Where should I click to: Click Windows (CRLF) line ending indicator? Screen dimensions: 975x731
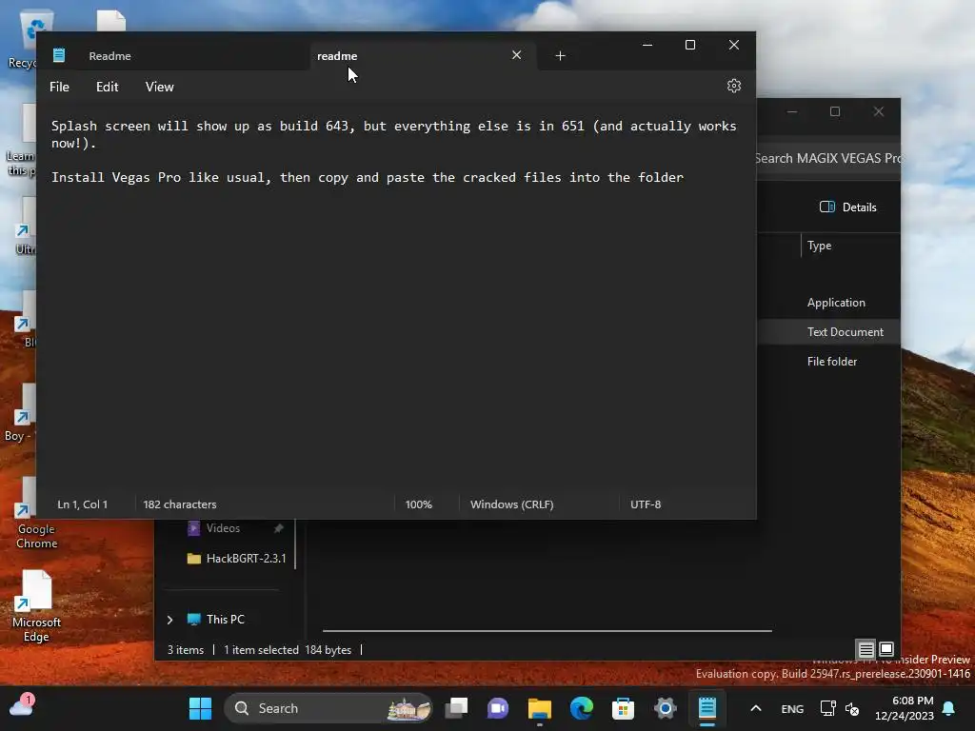(511, 504)
